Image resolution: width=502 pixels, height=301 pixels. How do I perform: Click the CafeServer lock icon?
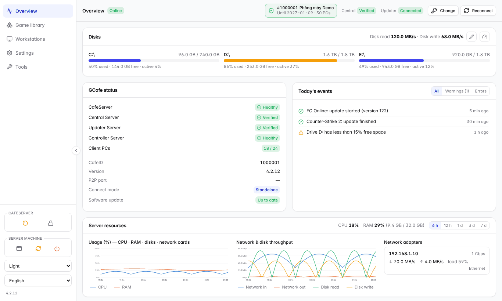pos(51,223)
